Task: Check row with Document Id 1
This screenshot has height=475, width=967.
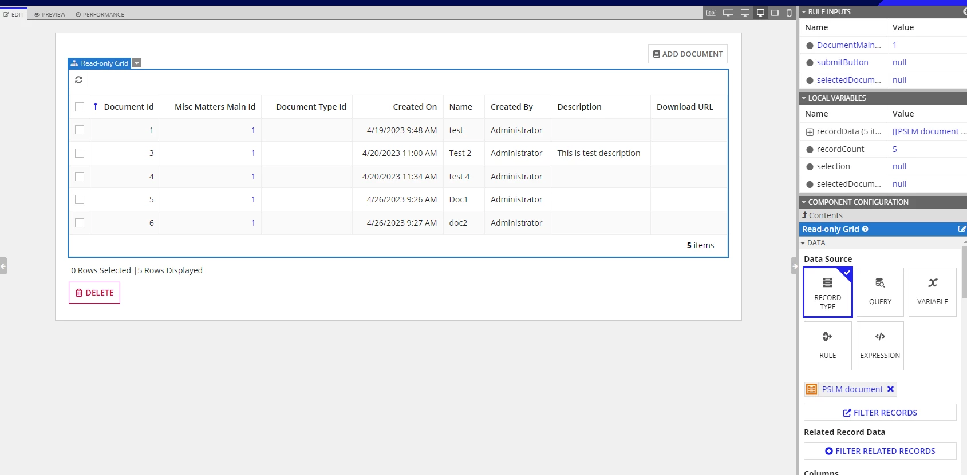Action: point(80,130)
